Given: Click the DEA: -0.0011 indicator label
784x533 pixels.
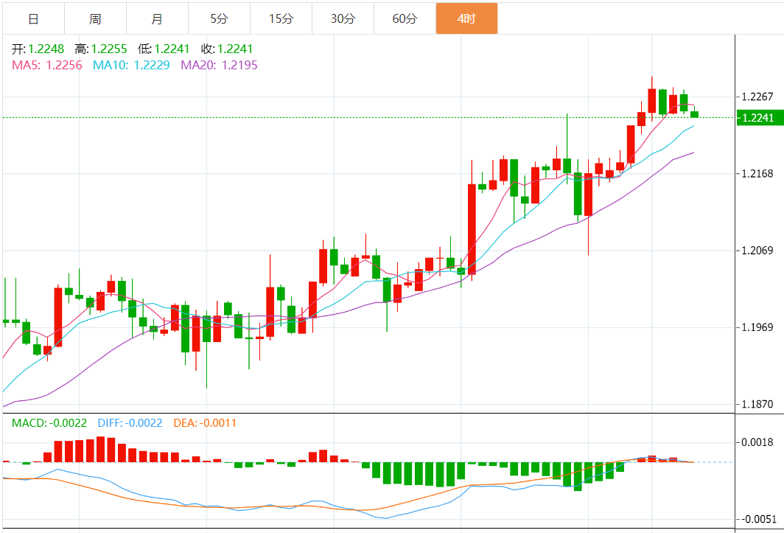Looking at the screenshot, I should point(205,423).
